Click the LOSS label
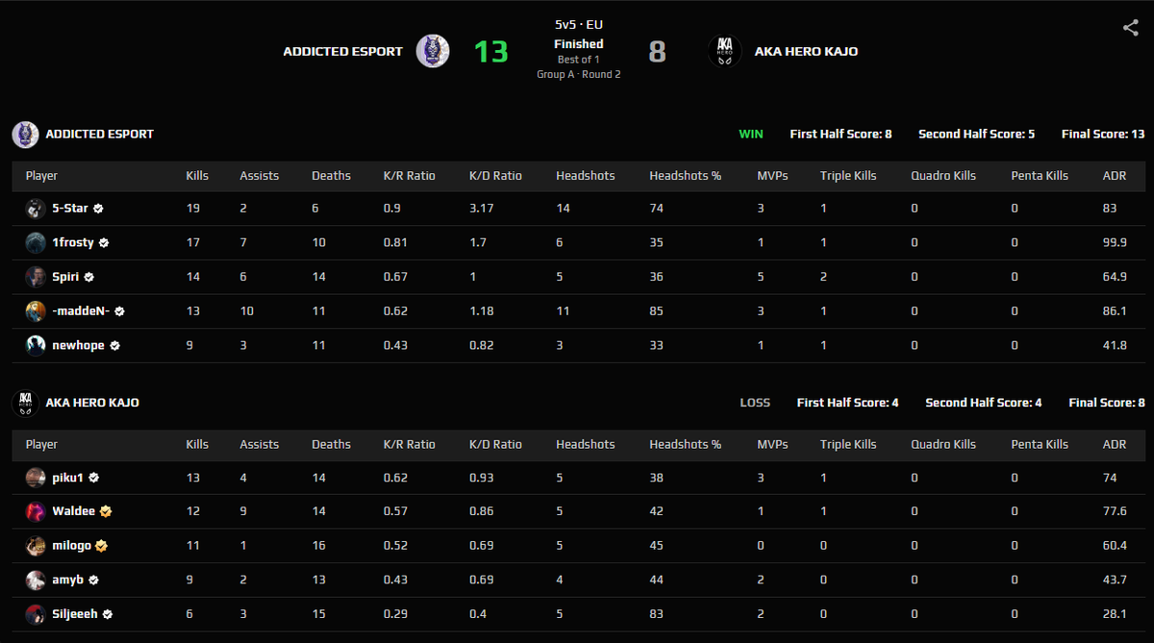The image size is (1154, 643). [x=755, y=403]
